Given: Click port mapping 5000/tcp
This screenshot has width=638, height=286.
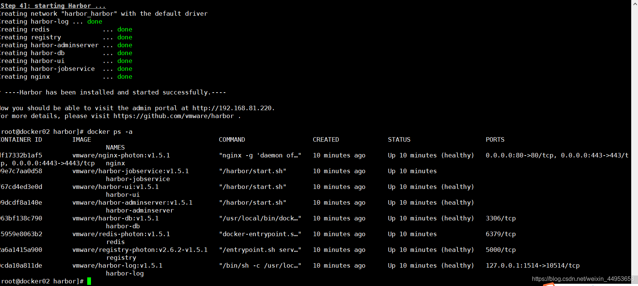Looking at the screenshot, I should click(501, 250).
